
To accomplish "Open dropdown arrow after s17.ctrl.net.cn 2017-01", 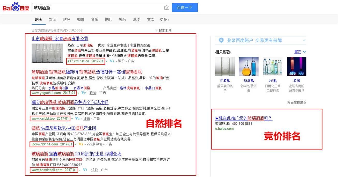I will coord(107,62).
